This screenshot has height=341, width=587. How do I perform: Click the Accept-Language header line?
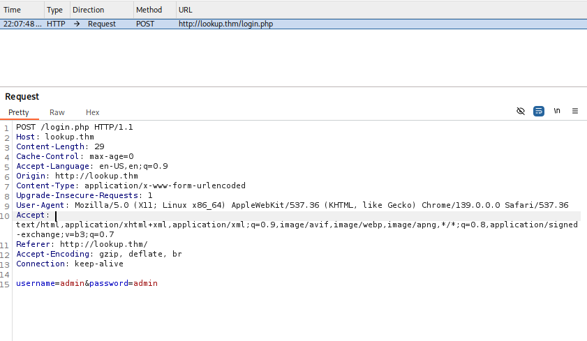(x=92, y=166)
